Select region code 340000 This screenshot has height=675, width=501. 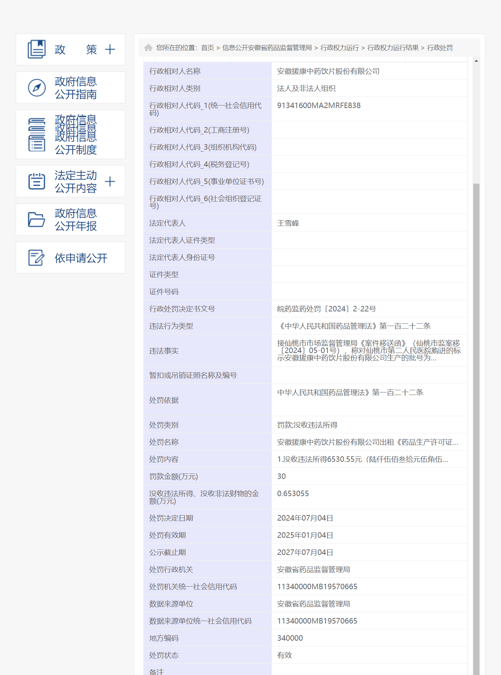[290, 638]
